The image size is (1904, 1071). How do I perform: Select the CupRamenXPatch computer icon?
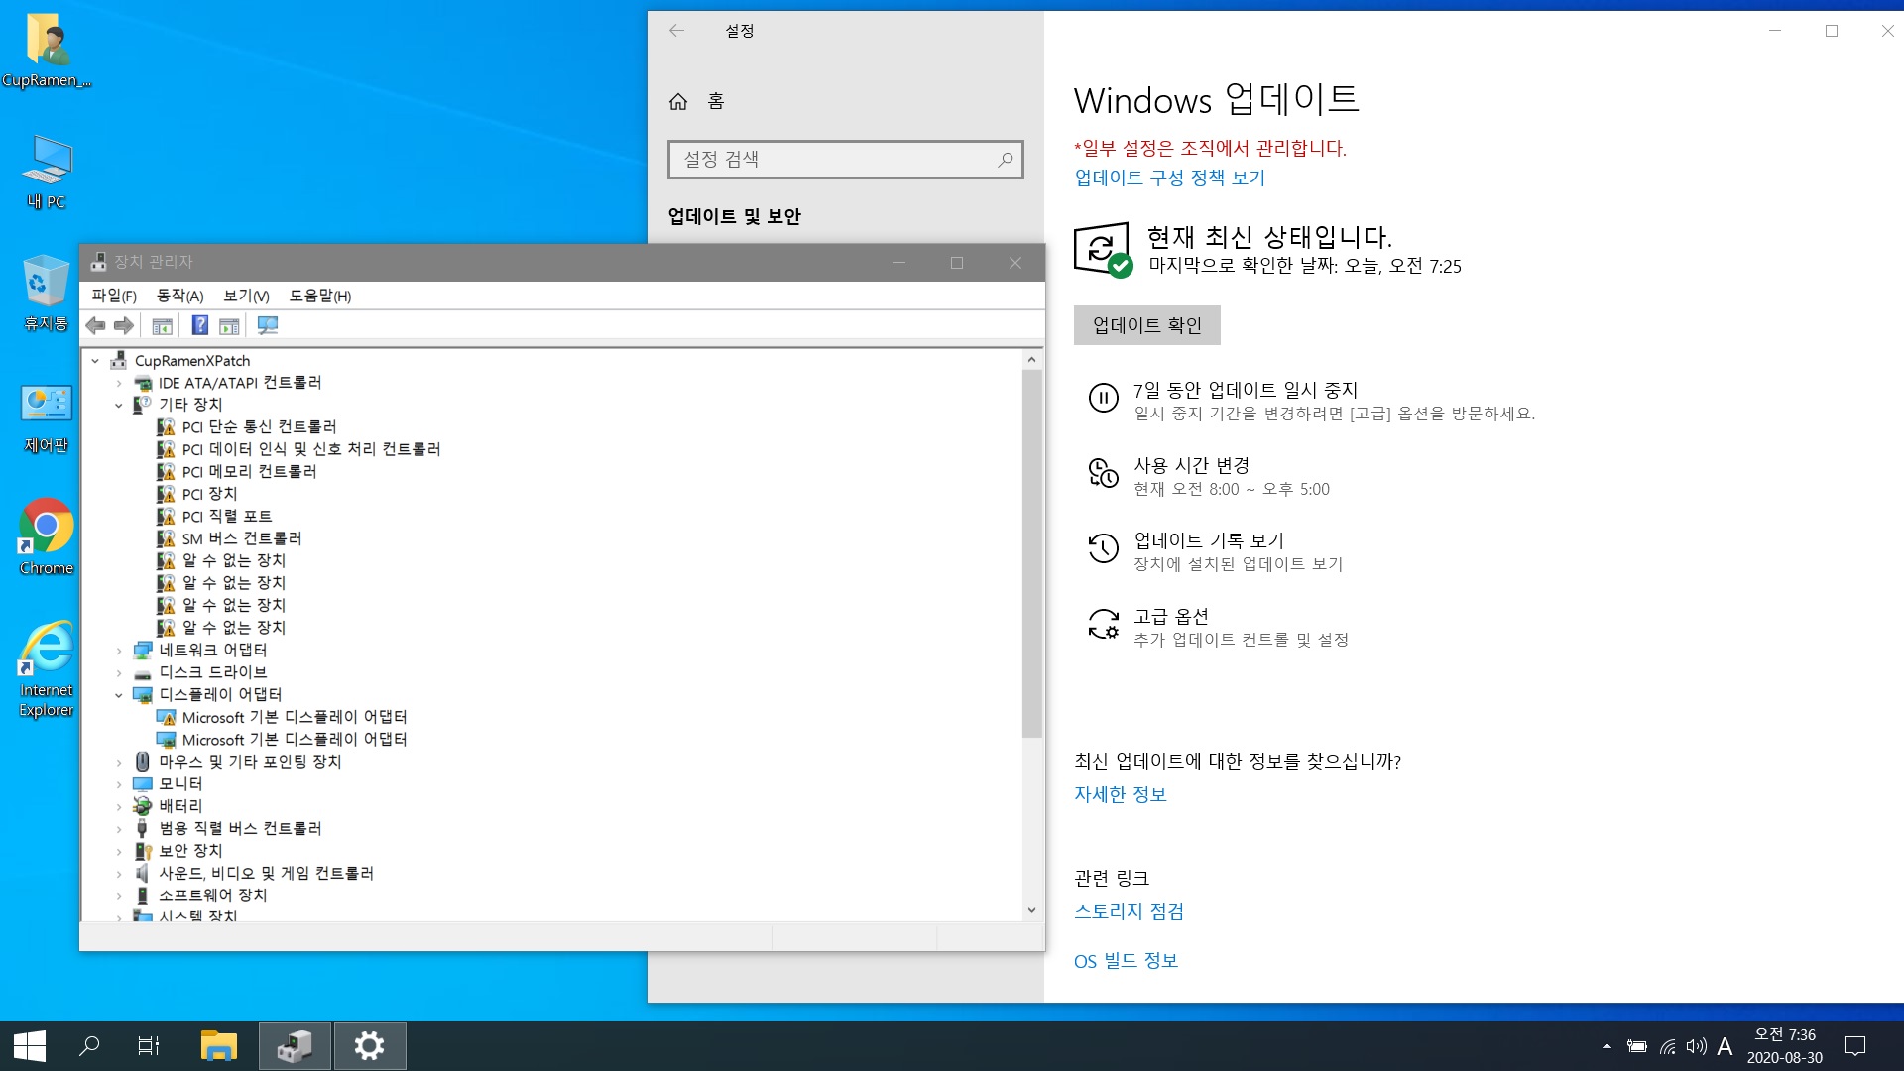click(119, 360)
